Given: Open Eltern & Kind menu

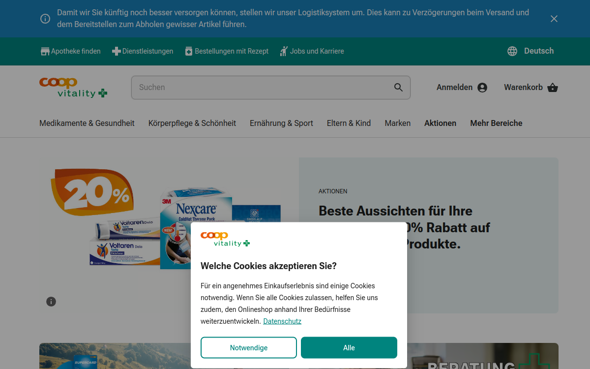Looking at the screenshot, I should tap(349, 123).
